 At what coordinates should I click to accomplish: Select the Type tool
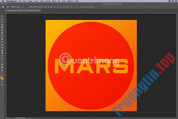2,59
